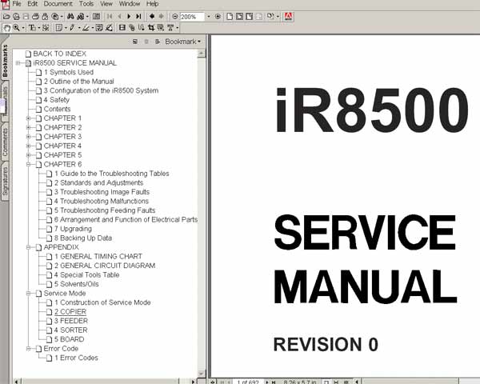Click the binoculars Find icon
This screenshot has width=480, height=384.
pyautogui.click(x=70, y=16)
